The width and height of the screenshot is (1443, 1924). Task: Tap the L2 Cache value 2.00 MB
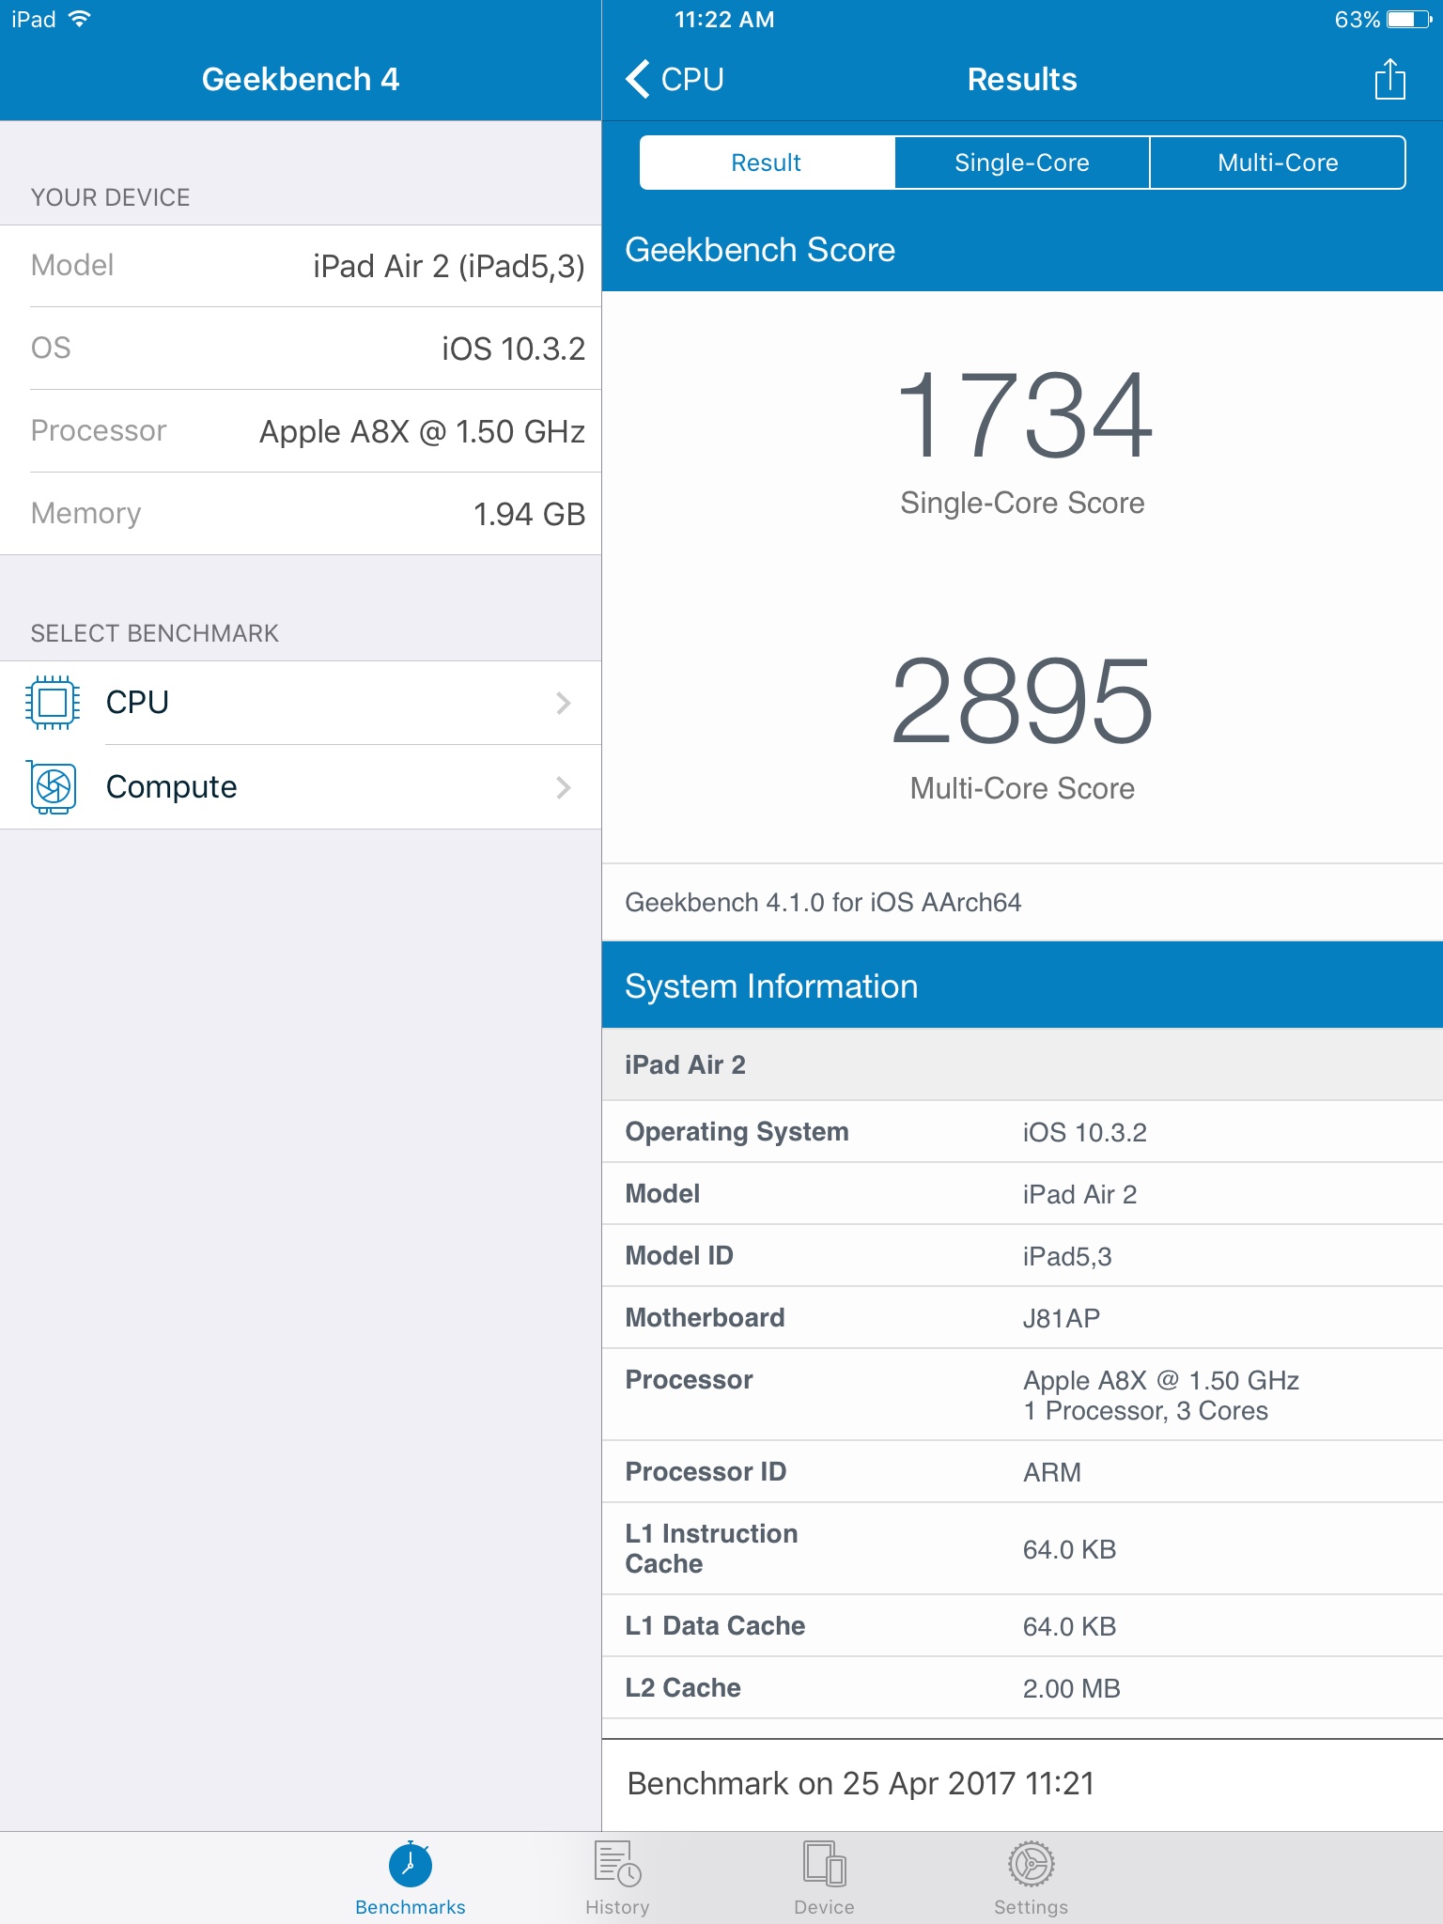(1071, 1688)
